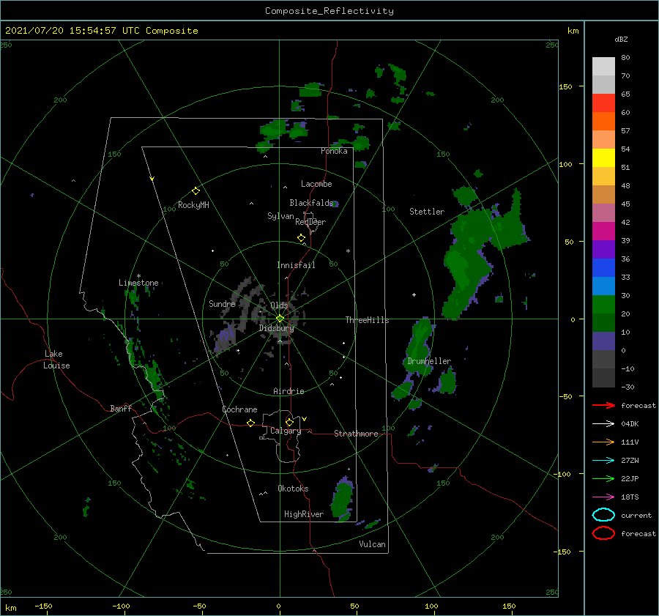Pick the yellow swatch on dBZ scale
Screen dimensions: 659x616
603,157
